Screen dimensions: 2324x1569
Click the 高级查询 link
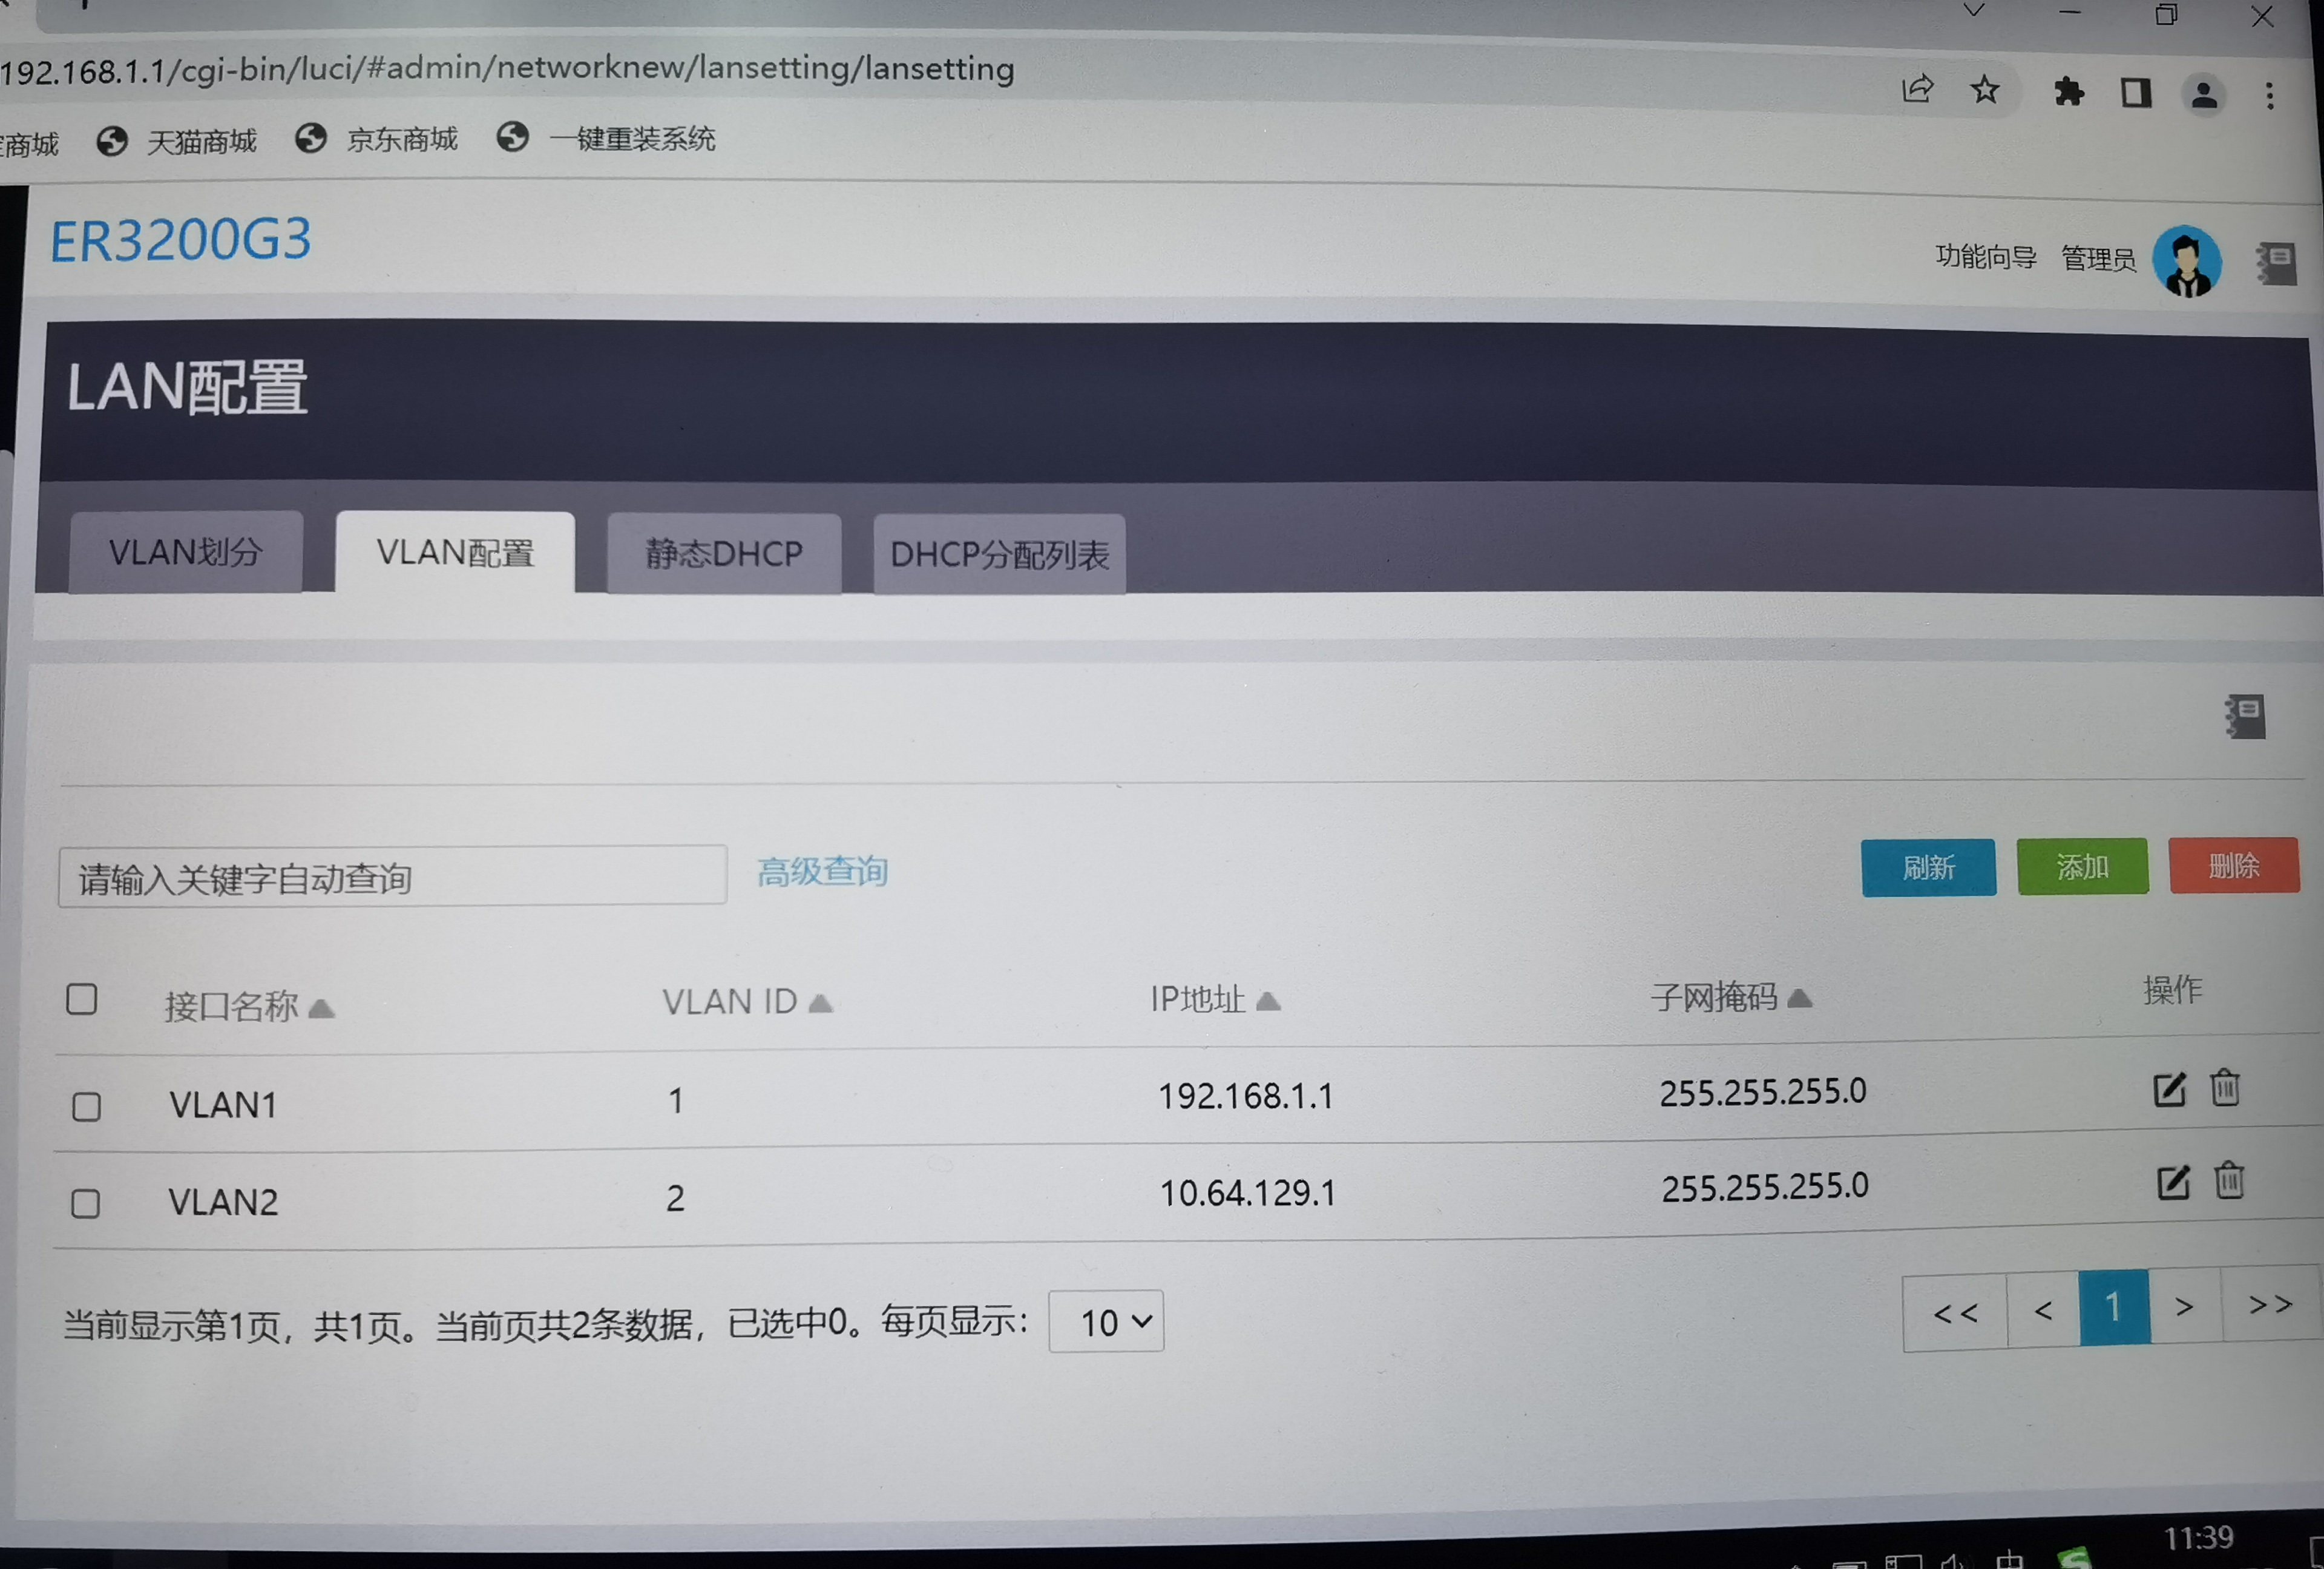click(x=822, y=871)
